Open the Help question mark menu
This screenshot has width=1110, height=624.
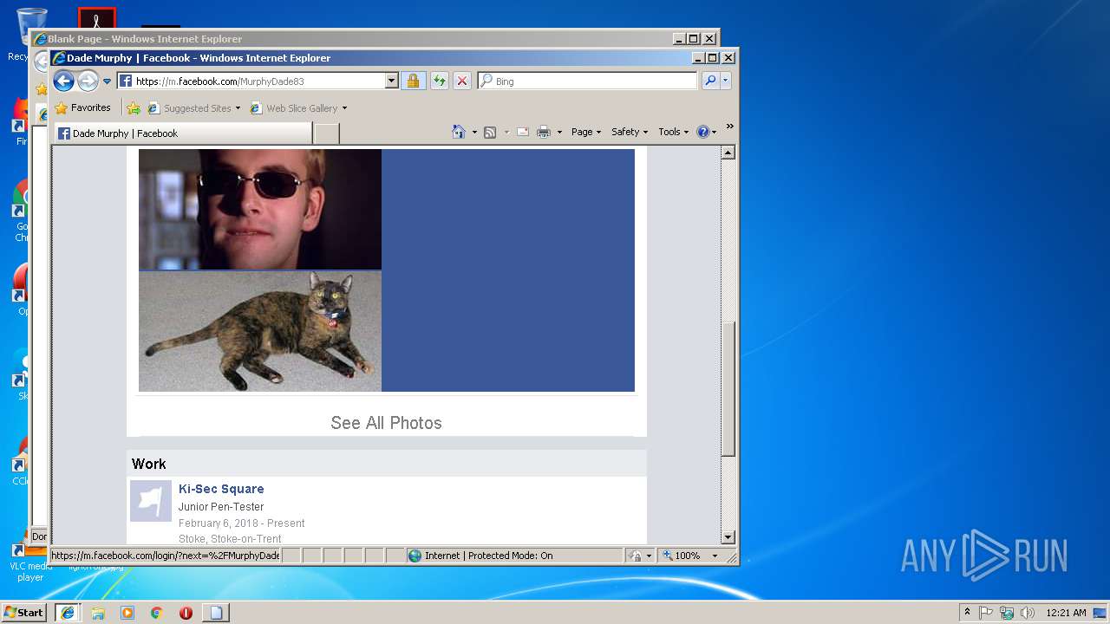pyautogui.click(x=707, y=132)
